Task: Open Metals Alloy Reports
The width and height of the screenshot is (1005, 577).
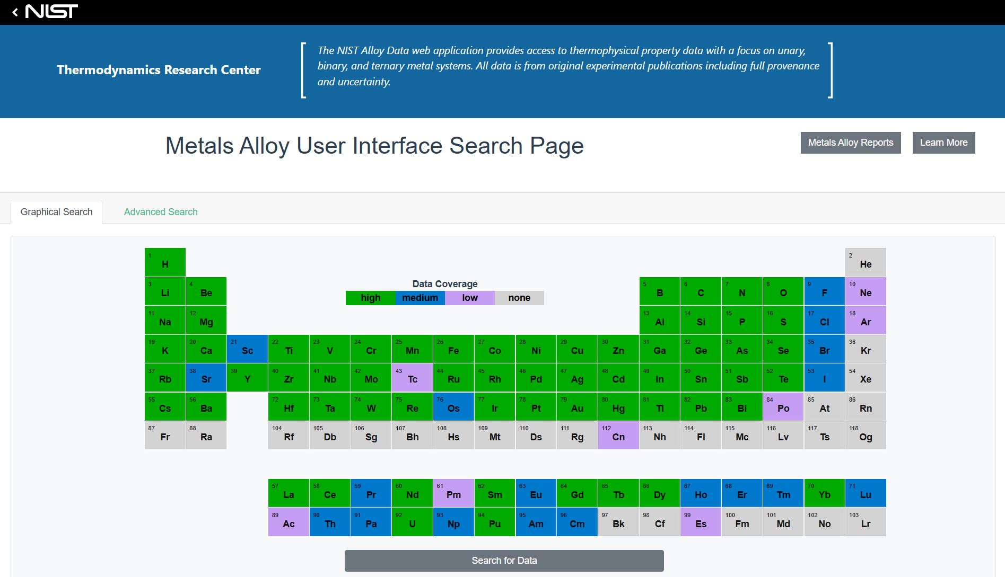Action: click(x=850, y=143)
